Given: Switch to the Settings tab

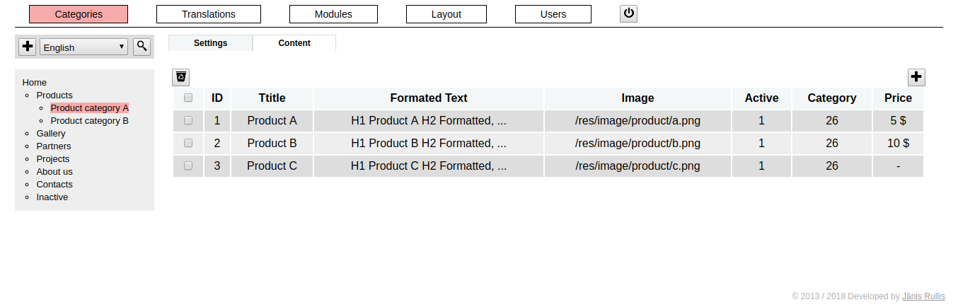Looking at the screenshot, I should [210, 43].
